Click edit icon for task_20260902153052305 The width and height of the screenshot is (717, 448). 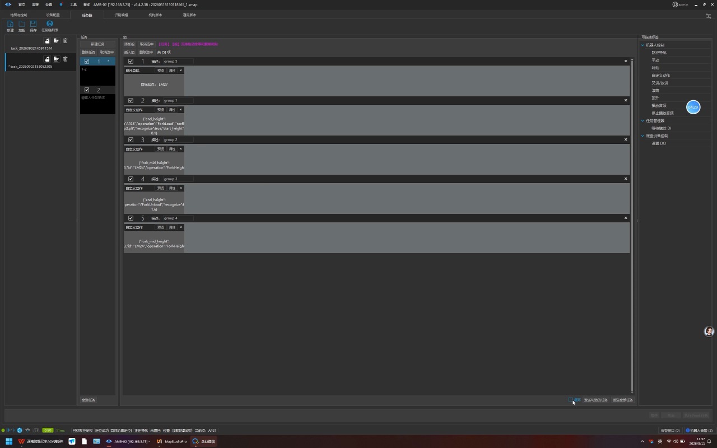(x=56, y=59)
